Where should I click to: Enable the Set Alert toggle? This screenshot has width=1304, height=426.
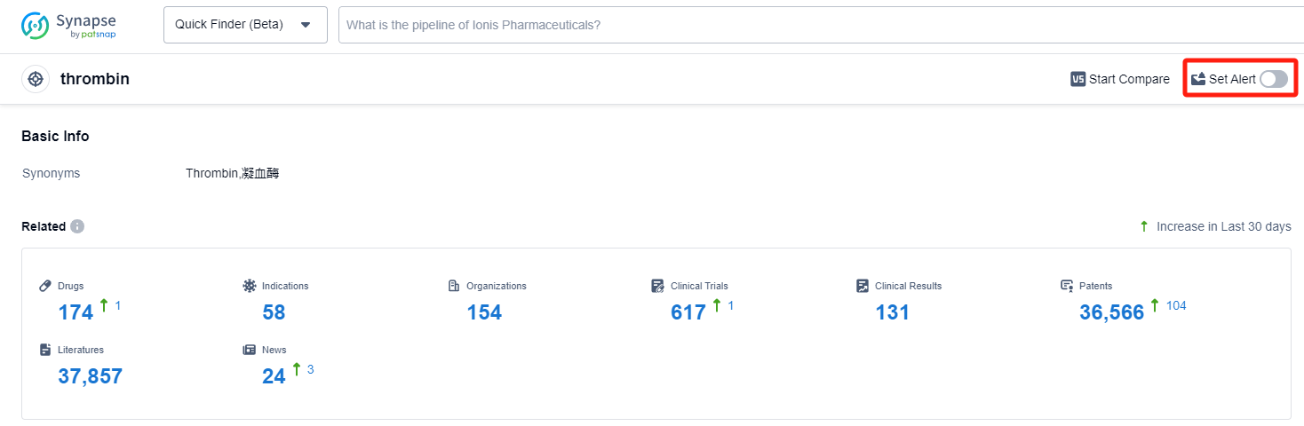1273,79
